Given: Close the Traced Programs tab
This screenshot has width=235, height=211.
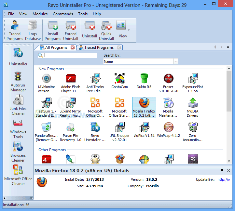Looking at the screenshot, I should point(119,47).
